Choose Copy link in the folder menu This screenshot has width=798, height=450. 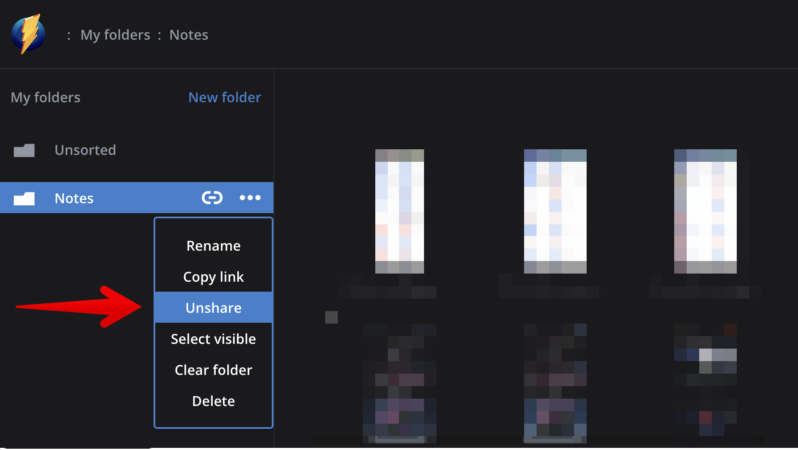[213, 277]
